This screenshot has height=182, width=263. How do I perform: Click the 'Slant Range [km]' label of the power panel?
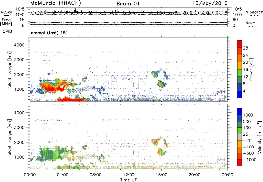point(9,69)
